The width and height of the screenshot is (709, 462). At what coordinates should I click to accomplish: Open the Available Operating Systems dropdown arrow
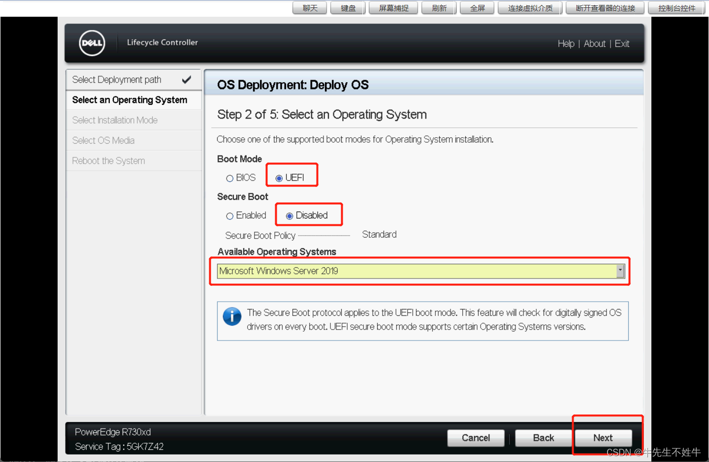pyautogui.click(x=620, y=271)
